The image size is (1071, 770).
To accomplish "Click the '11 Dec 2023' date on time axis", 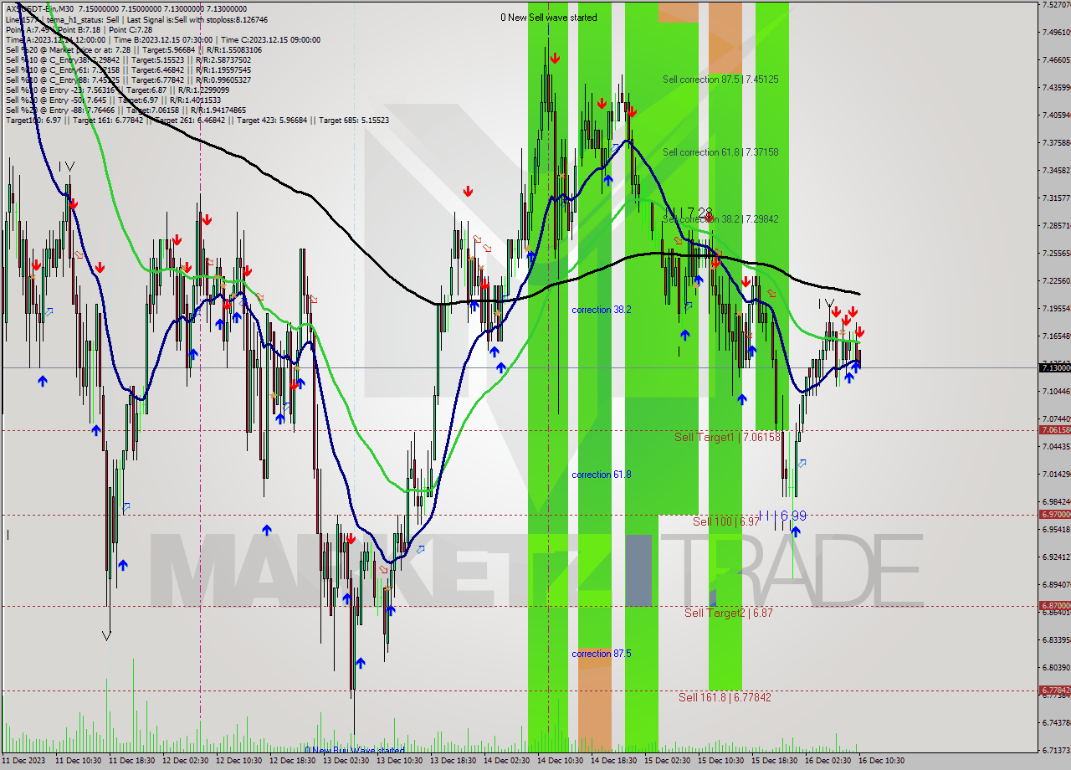I will point(24,761).
